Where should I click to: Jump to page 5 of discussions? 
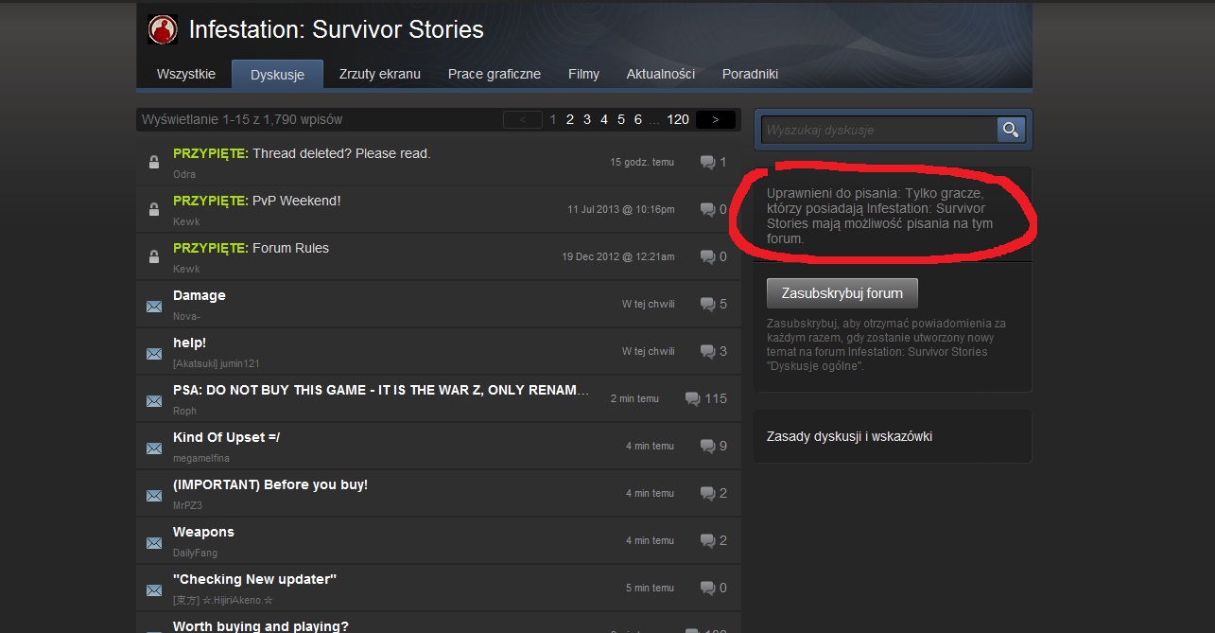click(x=621, y=119)
